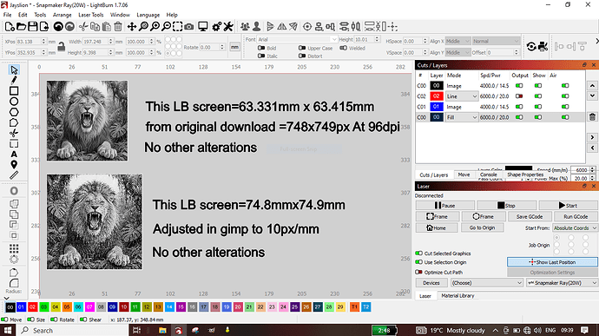Open the Language menu
The image size is (599, 336).
point(148,15)
